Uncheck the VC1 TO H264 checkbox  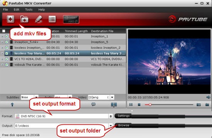pyautogui.click(x=7, y=59)
